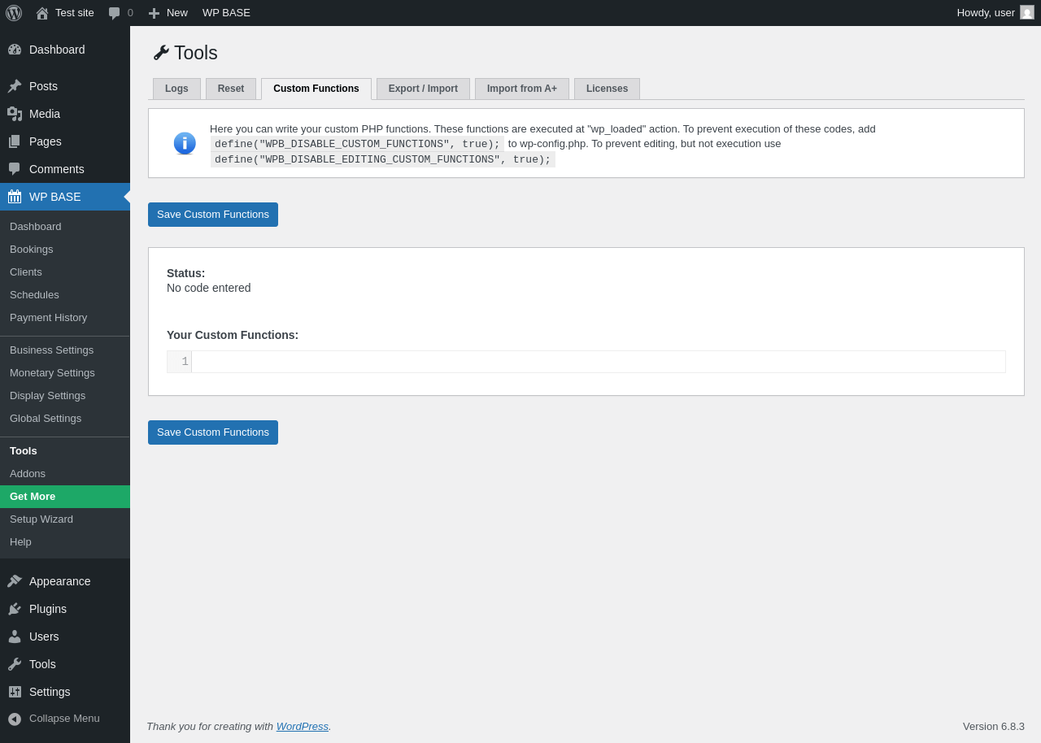Open the Licenses tab

tap(607, 89)
